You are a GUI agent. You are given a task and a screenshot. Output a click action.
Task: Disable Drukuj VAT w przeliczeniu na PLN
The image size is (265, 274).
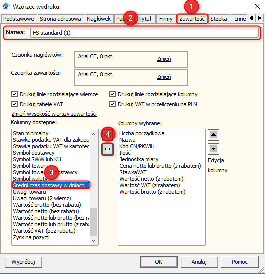tap(112, 104)
